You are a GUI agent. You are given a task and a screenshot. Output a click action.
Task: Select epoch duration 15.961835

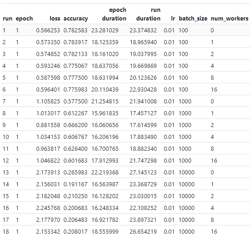tap(105, 113)
